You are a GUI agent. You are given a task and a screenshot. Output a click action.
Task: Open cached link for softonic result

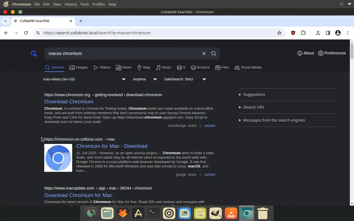click(210, 175)
